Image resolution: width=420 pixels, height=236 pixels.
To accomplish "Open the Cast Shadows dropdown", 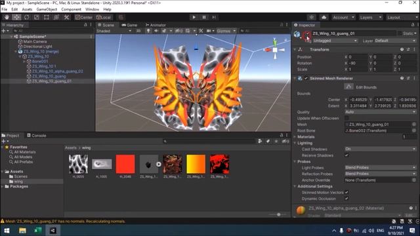I will click(381, 149).
